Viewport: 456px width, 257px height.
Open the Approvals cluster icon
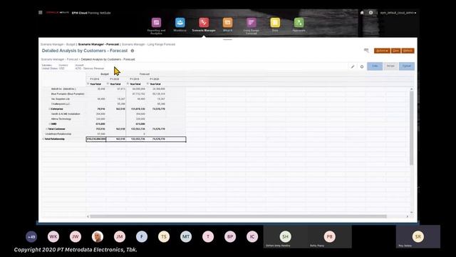pos(299,23)
